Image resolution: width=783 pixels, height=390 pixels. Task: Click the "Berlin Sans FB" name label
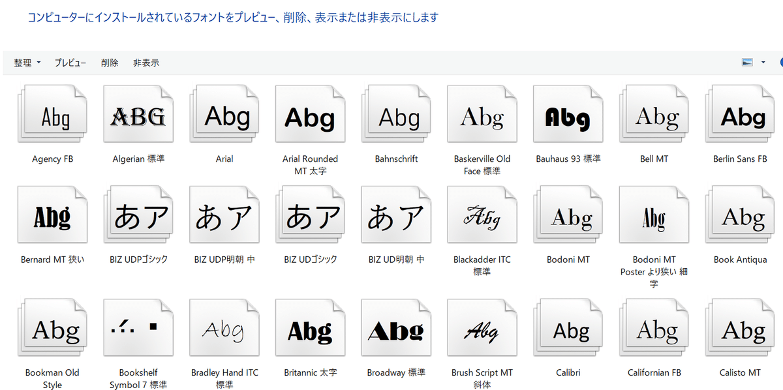[x=740, y=158]
